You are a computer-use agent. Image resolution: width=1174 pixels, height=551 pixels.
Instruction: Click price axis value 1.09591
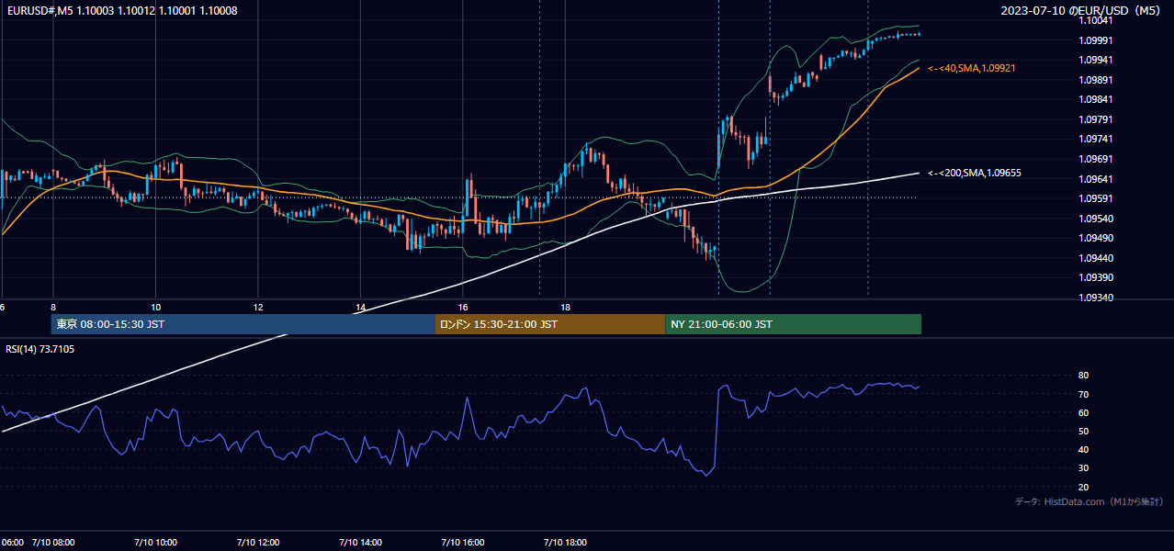1095,198
